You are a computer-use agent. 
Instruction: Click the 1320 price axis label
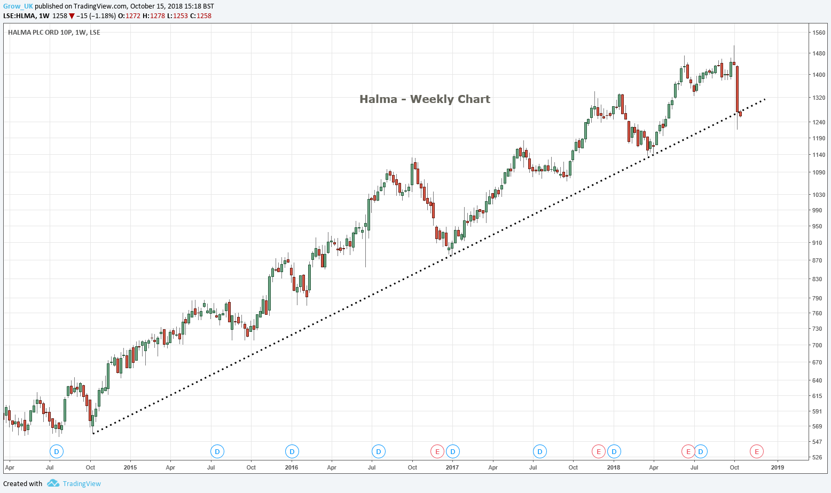coord(819,98)
